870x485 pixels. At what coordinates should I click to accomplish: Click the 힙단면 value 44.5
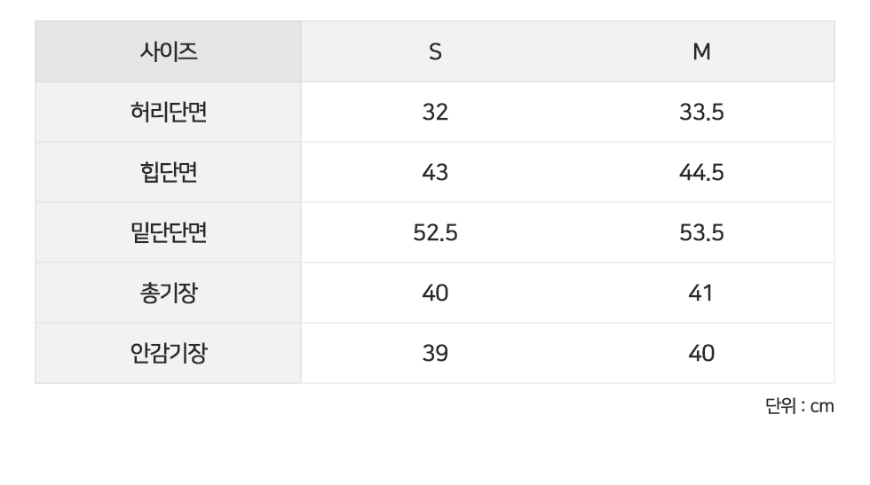click(x=701, y=173)
